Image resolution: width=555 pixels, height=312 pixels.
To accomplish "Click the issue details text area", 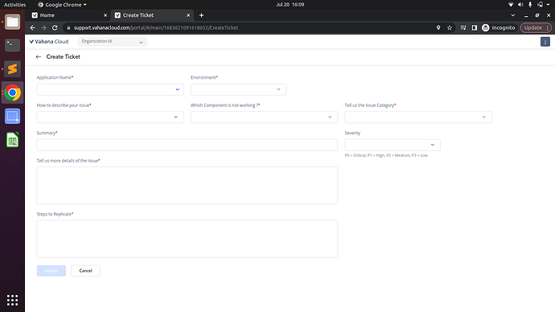I will pos(187,186).
